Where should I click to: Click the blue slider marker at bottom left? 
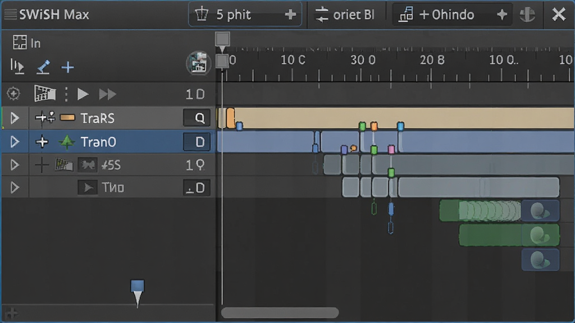click(x=138, y=293)
